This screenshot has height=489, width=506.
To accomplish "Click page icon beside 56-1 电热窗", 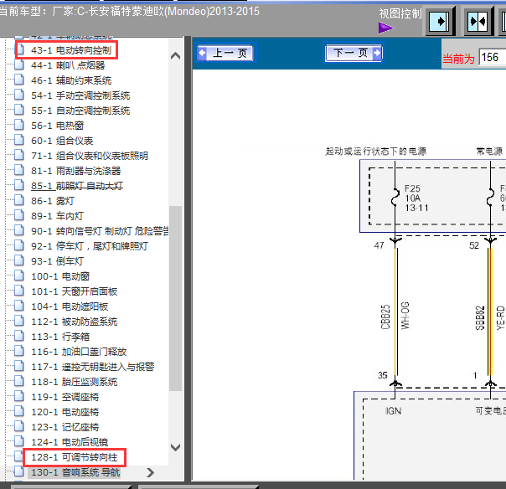I will [19, 125].
